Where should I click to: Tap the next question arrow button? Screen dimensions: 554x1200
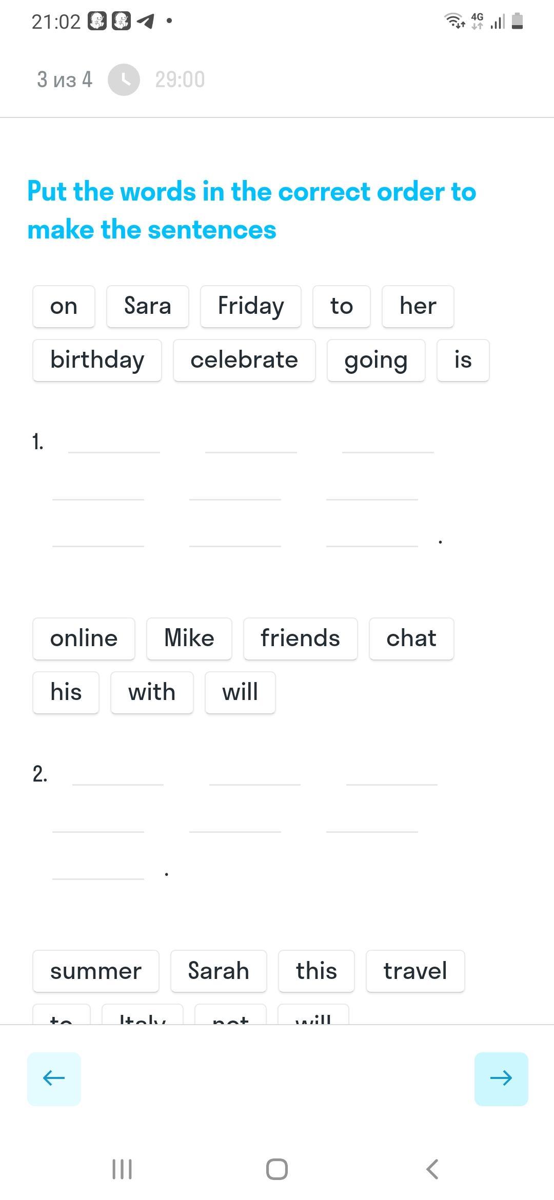[501, 1078]
